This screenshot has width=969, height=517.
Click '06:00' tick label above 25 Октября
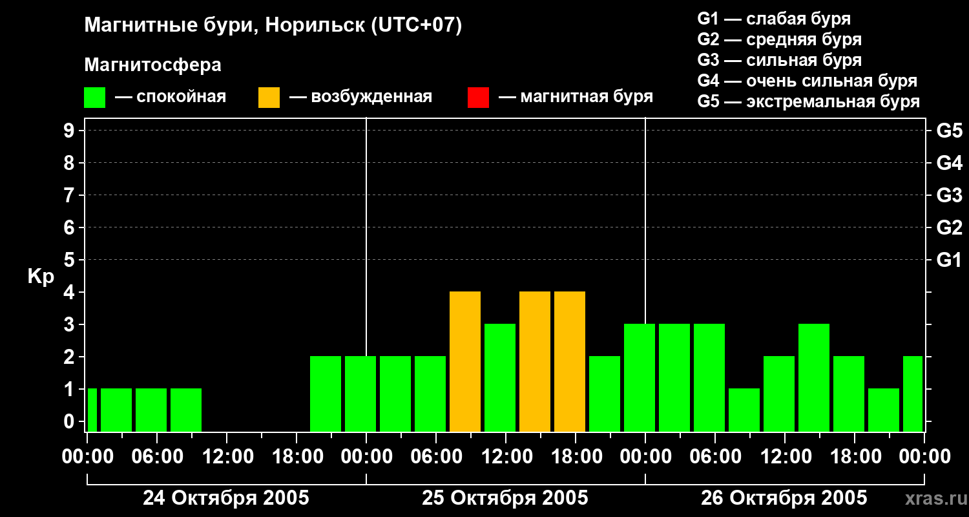pos(436,456)
